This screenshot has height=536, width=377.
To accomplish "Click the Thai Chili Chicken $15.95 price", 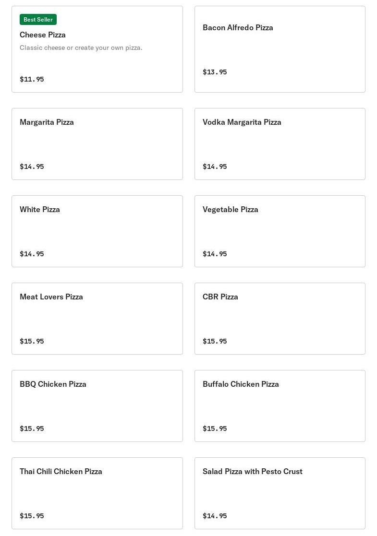I will (x=32, y=516).
